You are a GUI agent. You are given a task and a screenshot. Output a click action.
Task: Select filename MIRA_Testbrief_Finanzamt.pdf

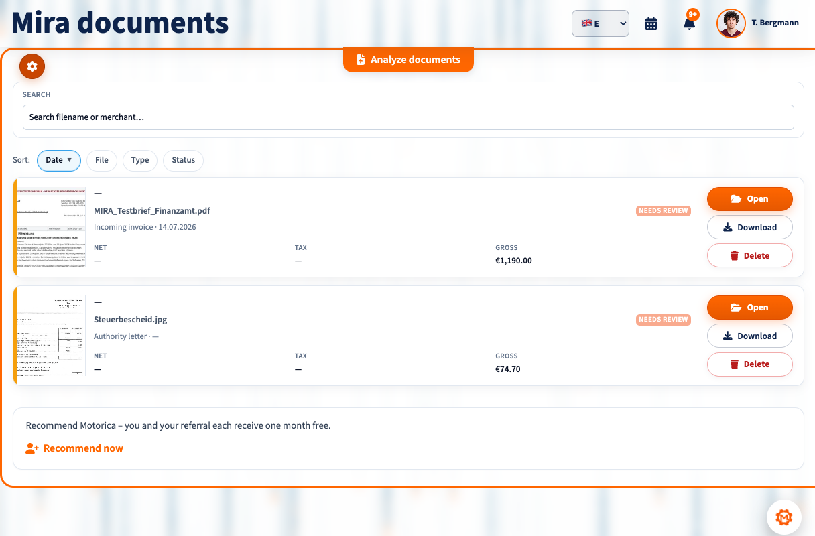click(152, 210)
